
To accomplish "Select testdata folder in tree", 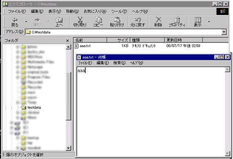I will pos(34,108).
